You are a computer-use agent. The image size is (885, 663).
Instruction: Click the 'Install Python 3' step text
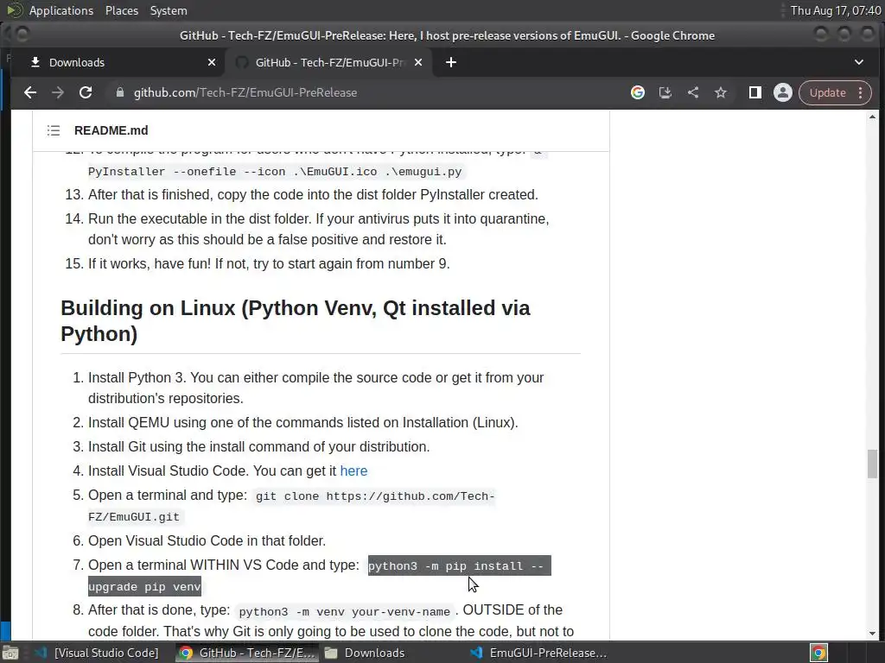(316, 388)
